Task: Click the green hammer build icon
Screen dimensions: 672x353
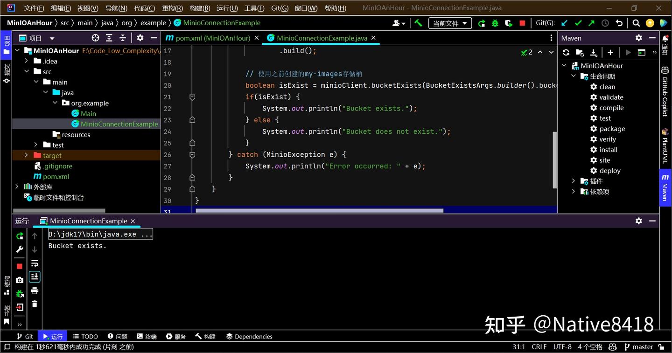Action: (419, 23)
